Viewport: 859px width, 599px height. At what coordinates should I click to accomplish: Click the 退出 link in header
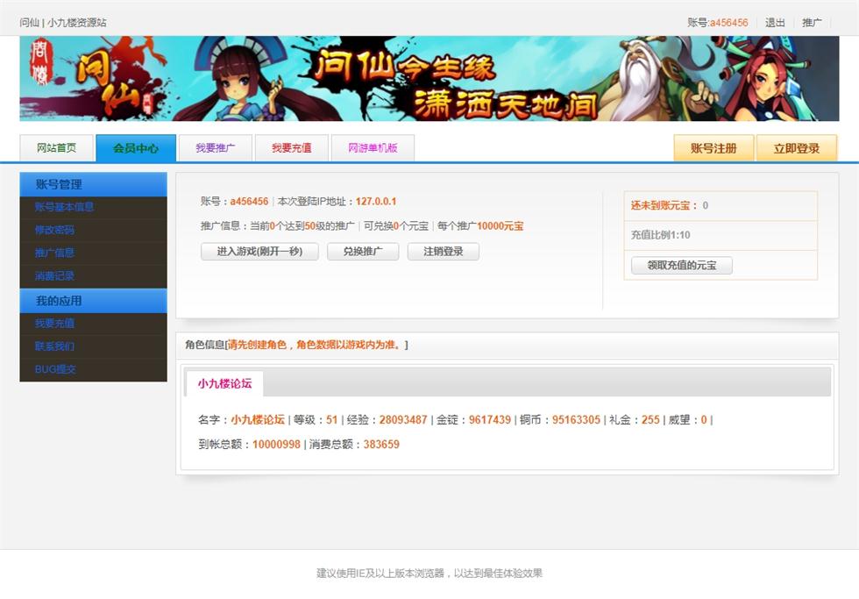pos(775,23)
